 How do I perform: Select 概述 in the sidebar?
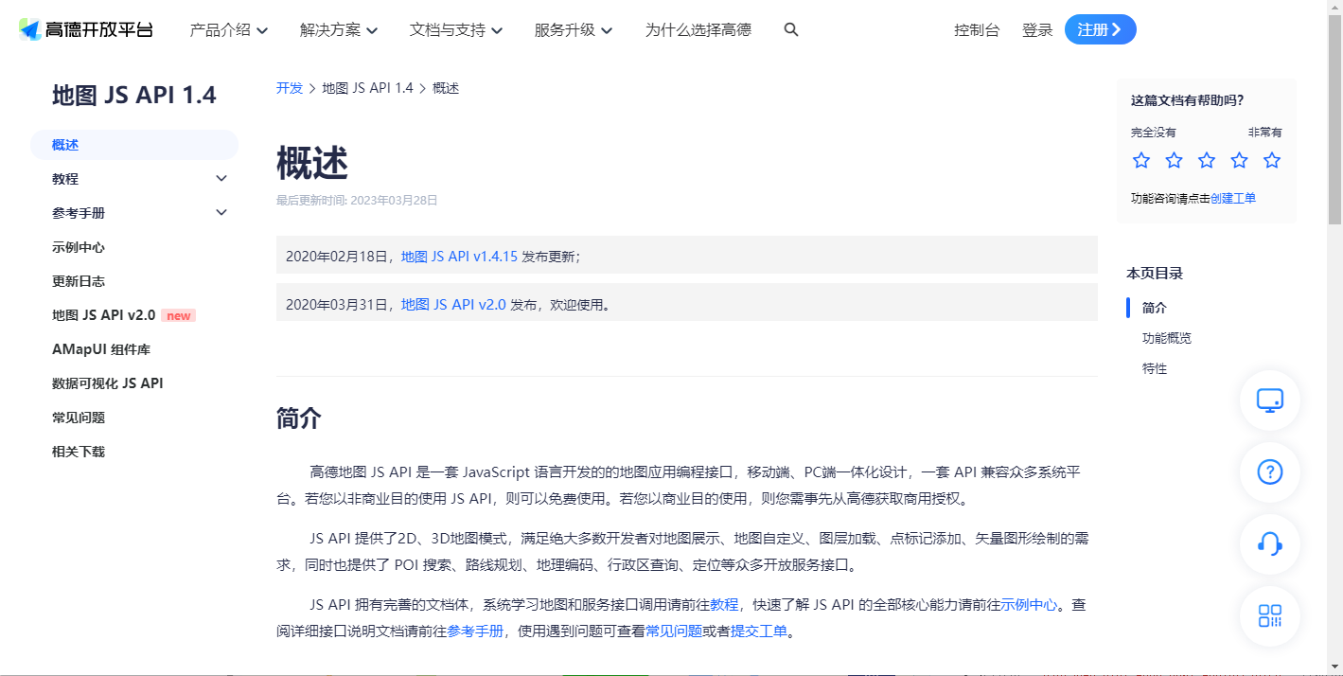[134, 145]
